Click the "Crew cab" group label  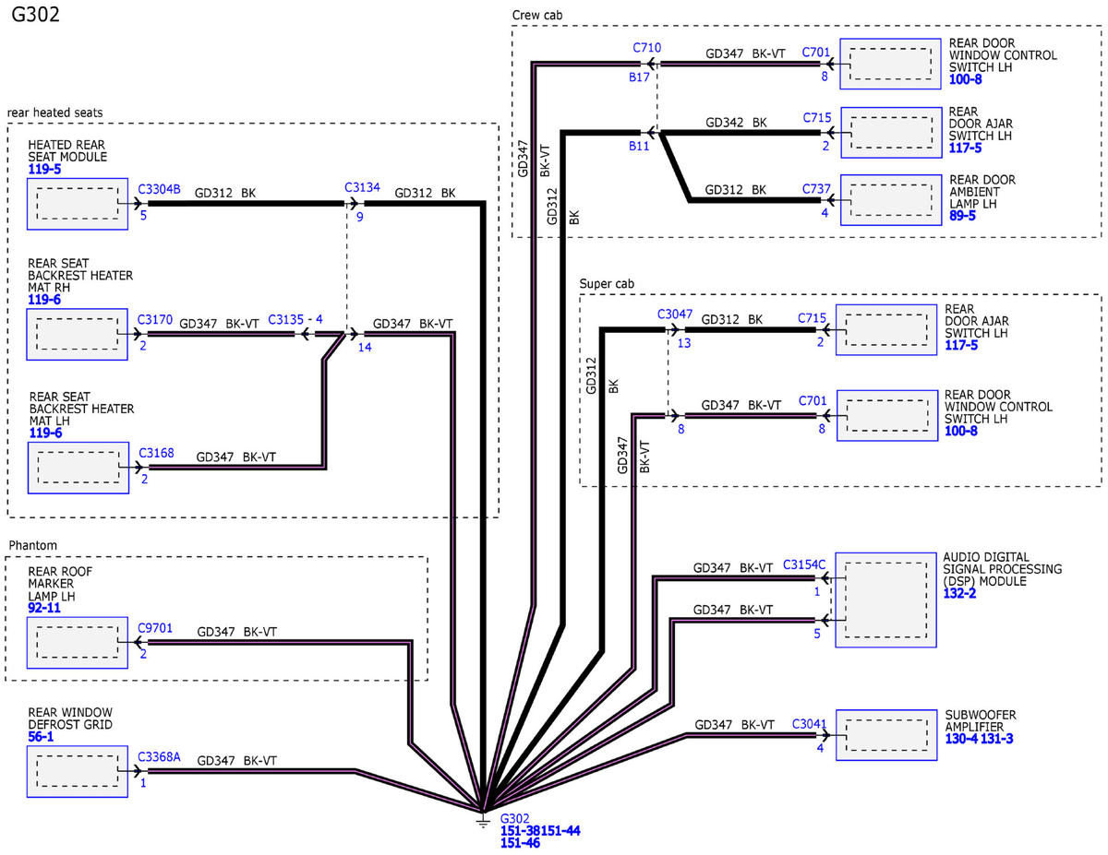(537, 15)
